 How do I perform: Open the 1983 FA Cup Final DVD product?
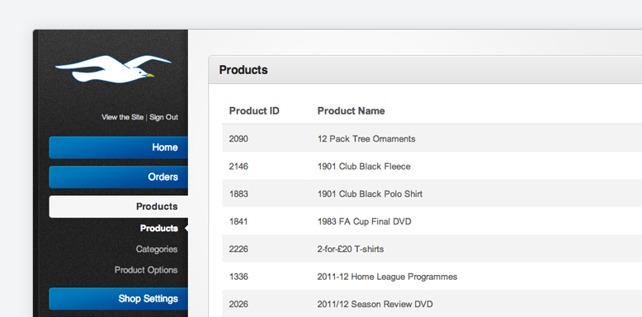pos(364,221)
